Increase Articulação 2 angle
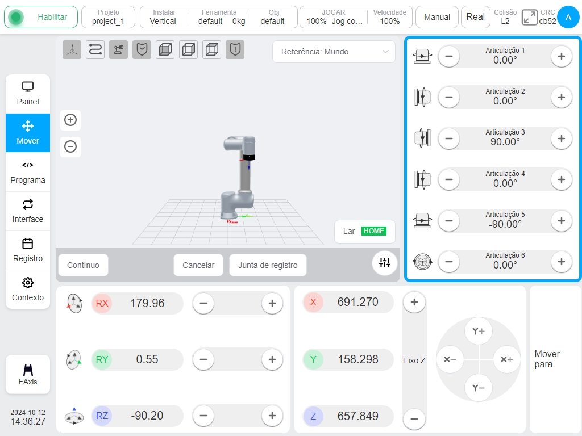Image resolution: width=582 pixels, height=436 pixels. click(x=561, y=98)
